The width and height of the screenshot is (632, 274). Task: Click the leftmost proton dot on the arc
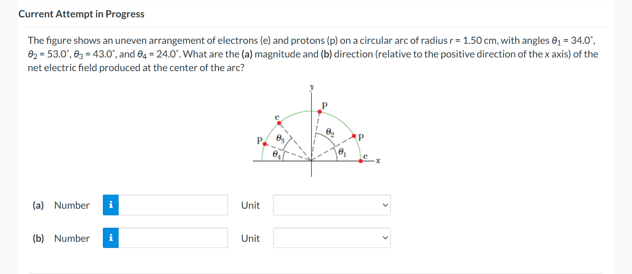[x=264, y=143]
